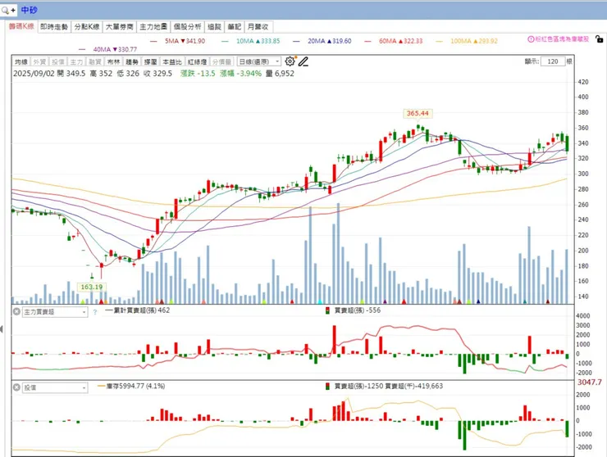Switch to the 籌碼K線 tab
Screen dimensions: 607x457
tap(21, 26)
